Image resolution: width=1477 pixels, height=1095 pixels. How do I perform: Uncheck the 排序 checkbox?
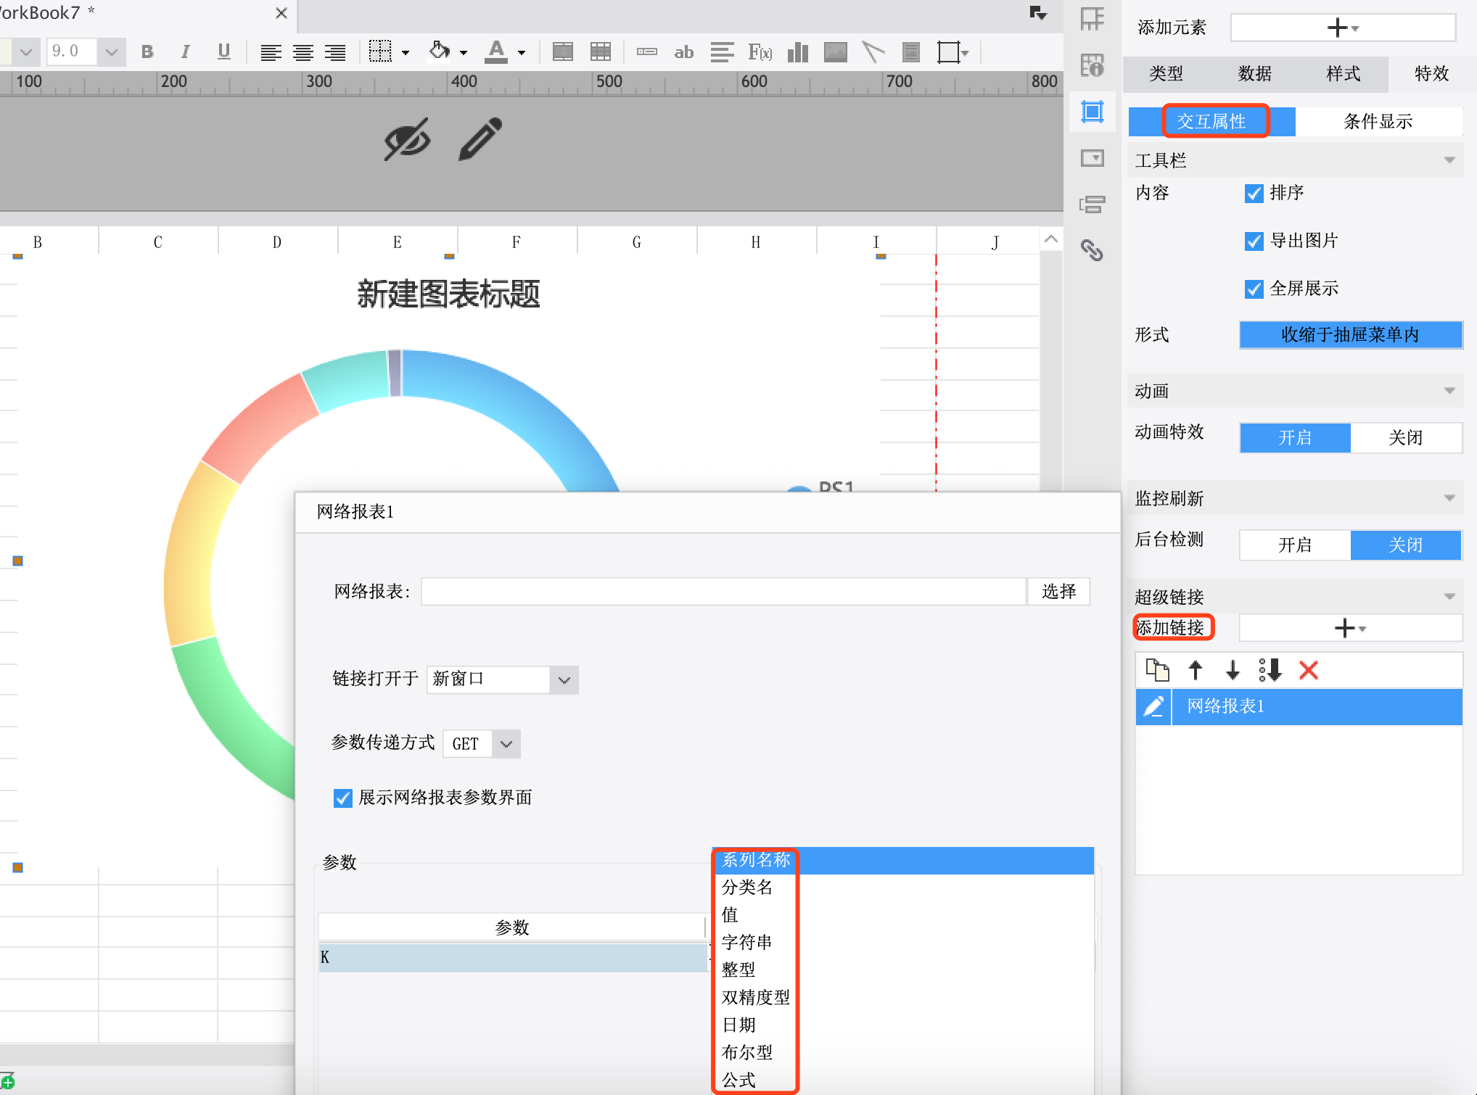(x=1254, y=194)
